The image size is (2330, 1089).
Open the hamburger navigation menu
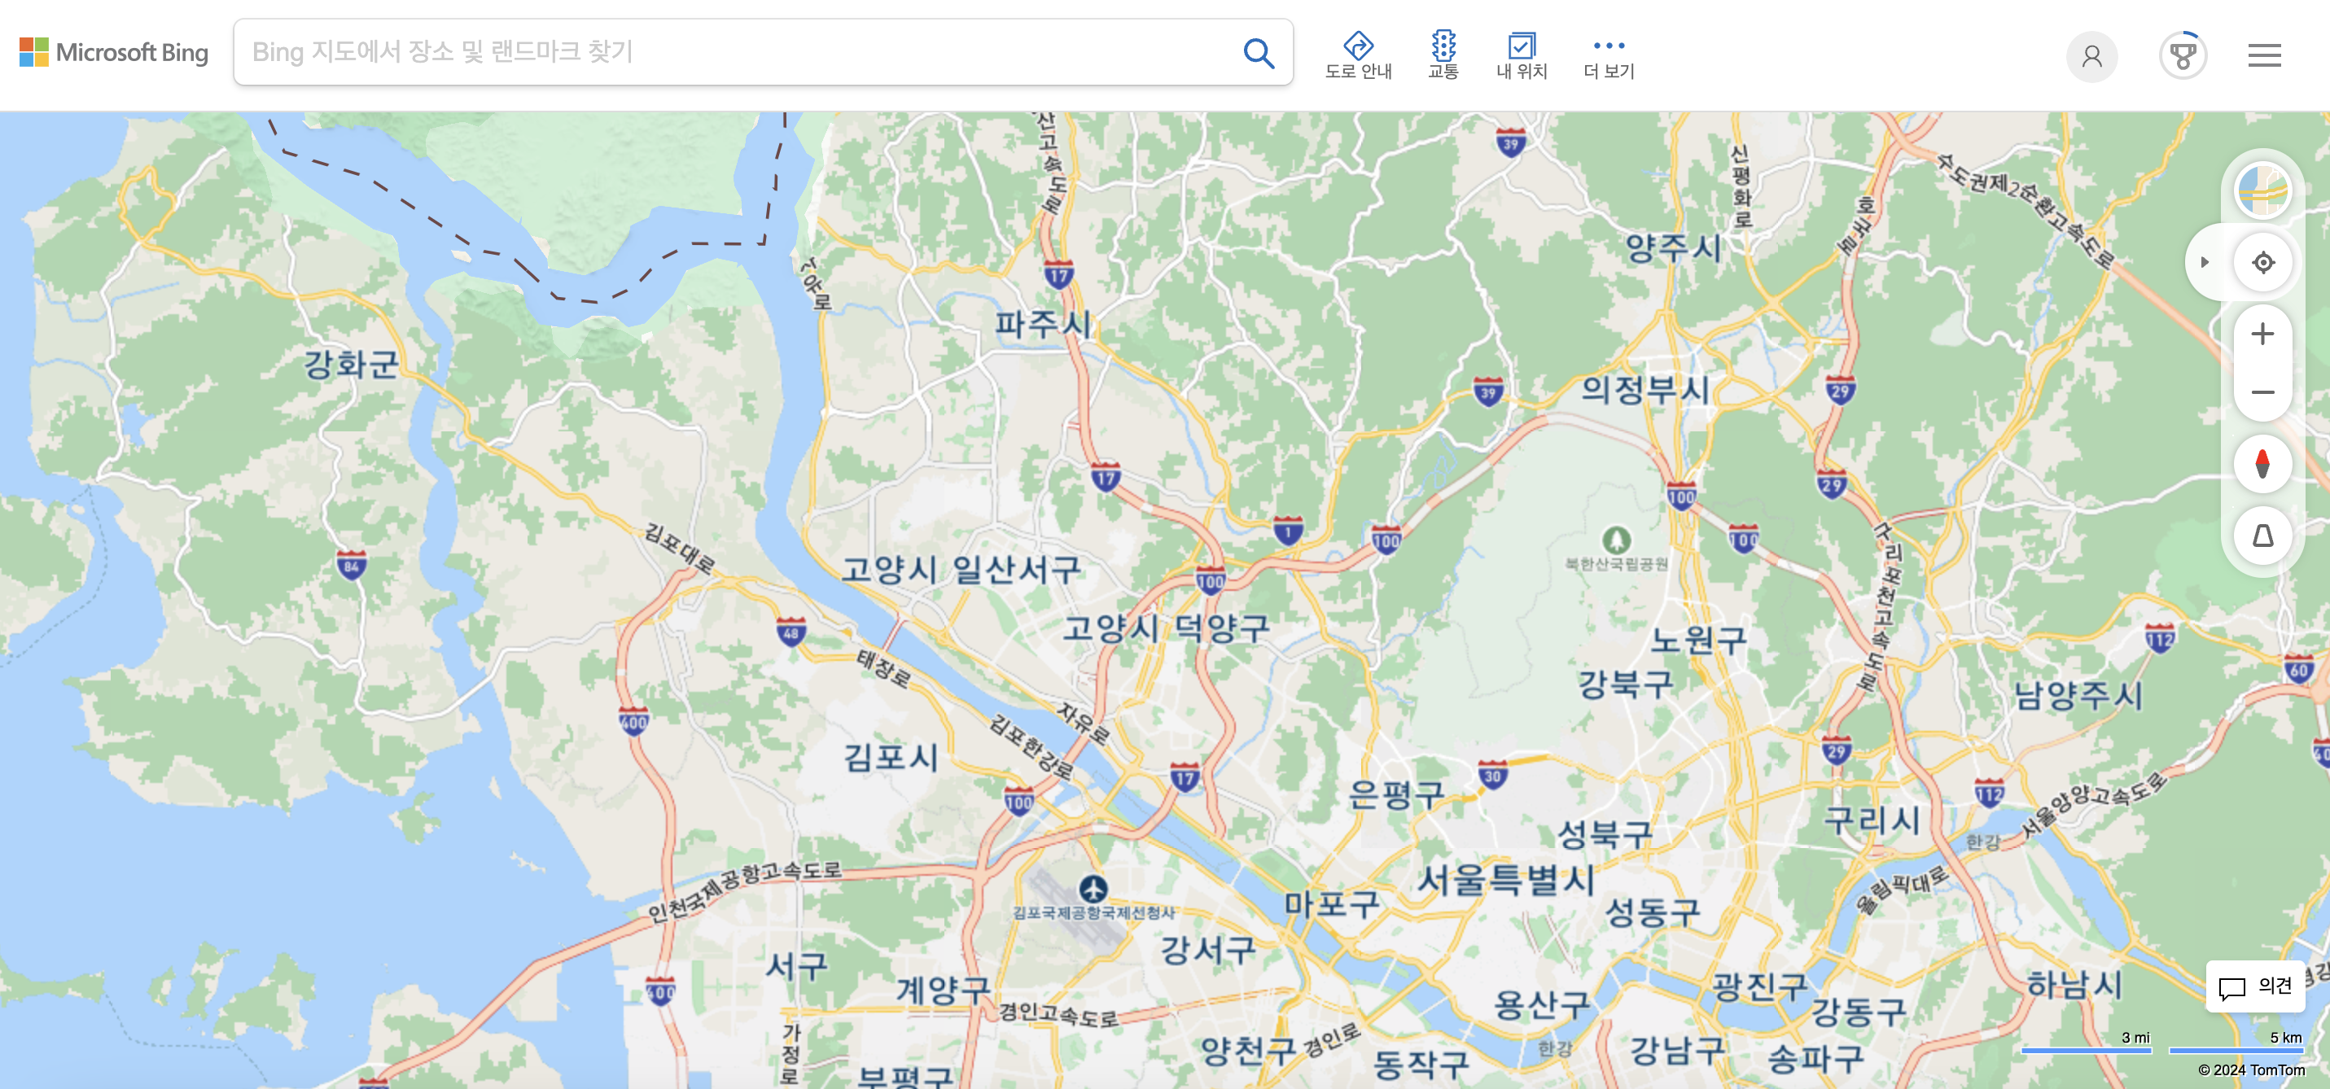(2264, 55)
